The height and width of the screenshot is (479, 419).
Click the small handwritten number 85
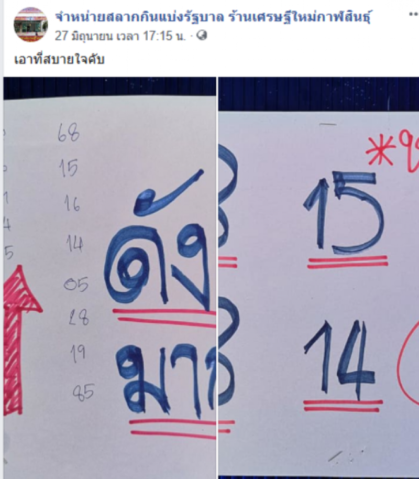click(83, 392)
